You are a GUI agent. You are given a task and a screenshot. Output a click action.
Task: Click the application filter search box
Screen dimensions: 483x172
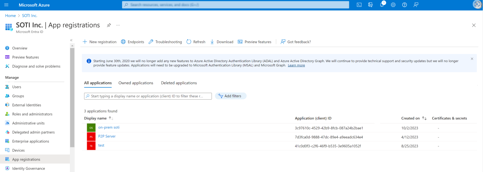tap(148, 96)
